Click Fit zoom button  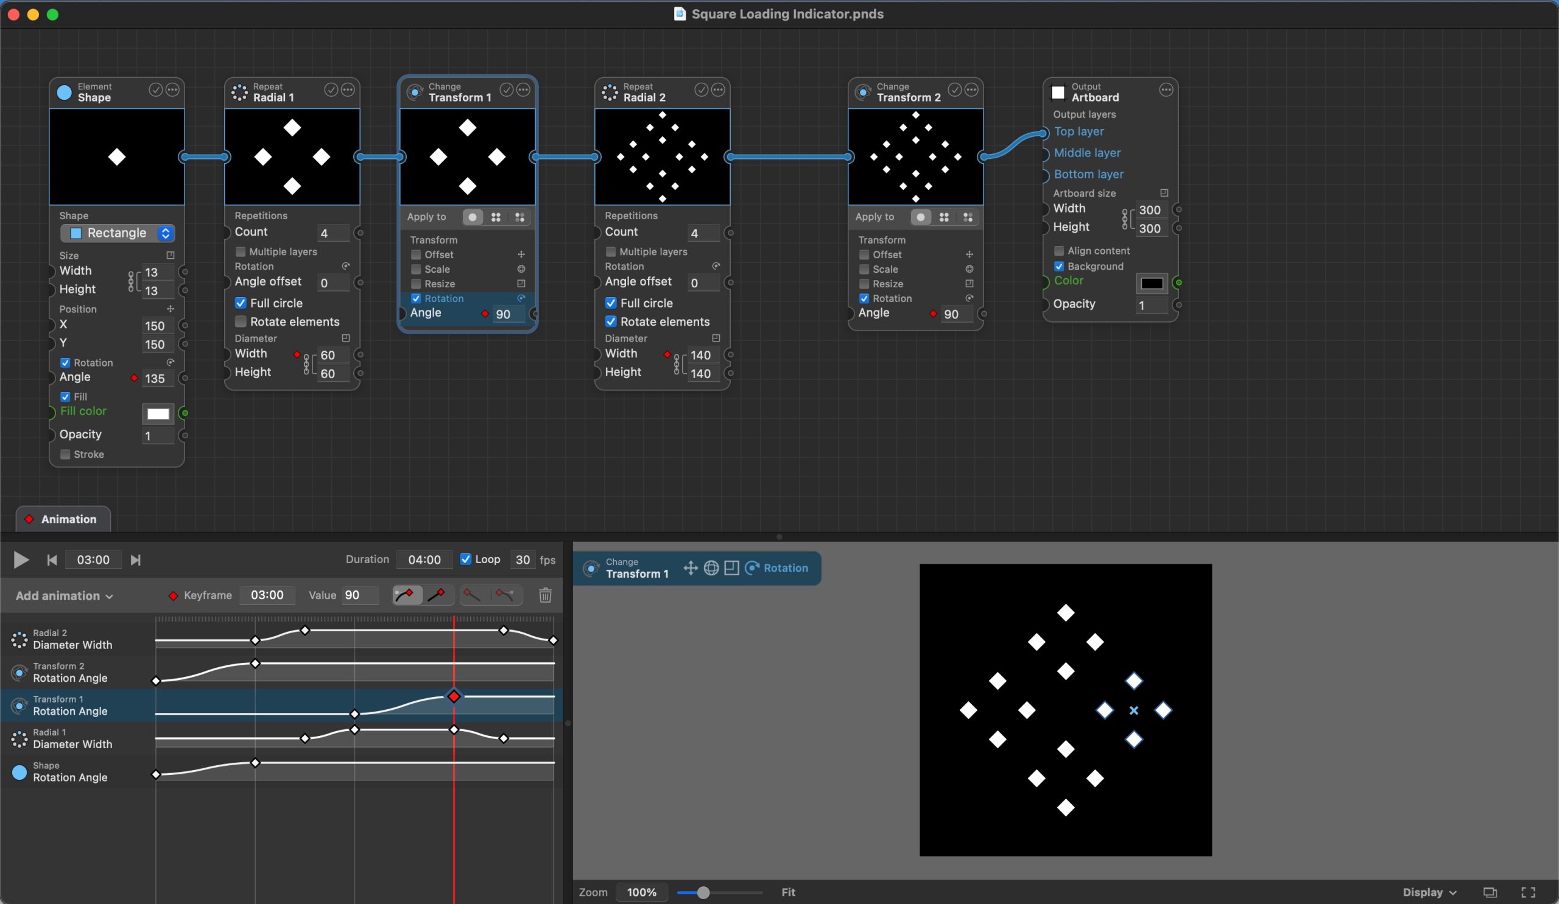(x=788, y=892)
